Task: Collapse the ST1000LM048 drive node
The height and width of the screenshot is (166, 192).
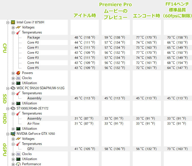Action: click(8, 109)
